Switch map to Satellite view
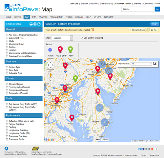Image resolution: width=164 pixels, height=158 pixels. tap(105, 140)
